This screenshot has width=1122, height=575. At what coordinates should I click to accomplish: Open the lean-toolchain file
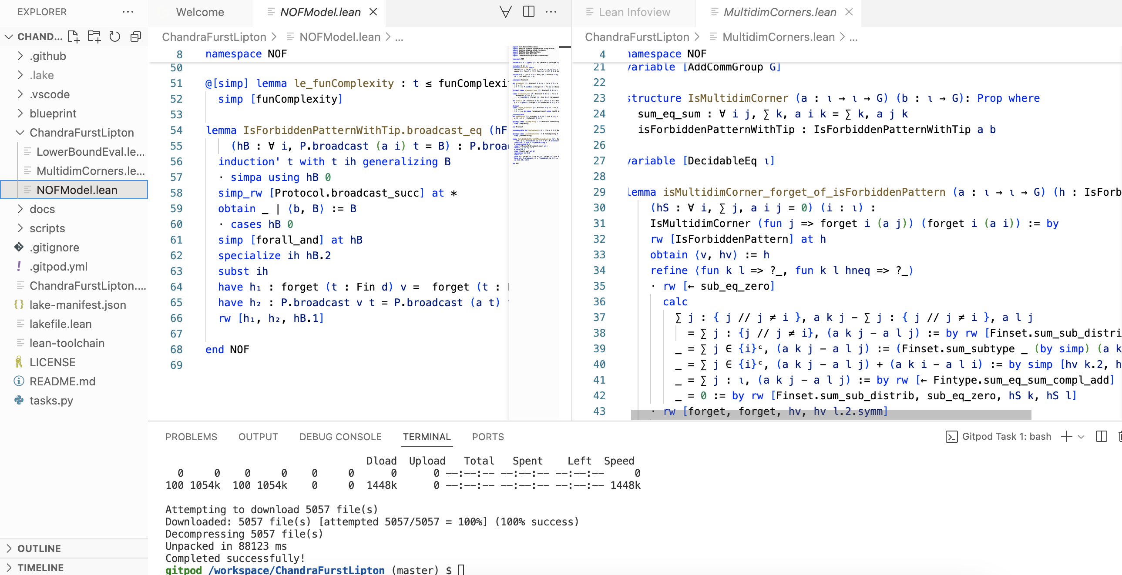pos(67,343)
